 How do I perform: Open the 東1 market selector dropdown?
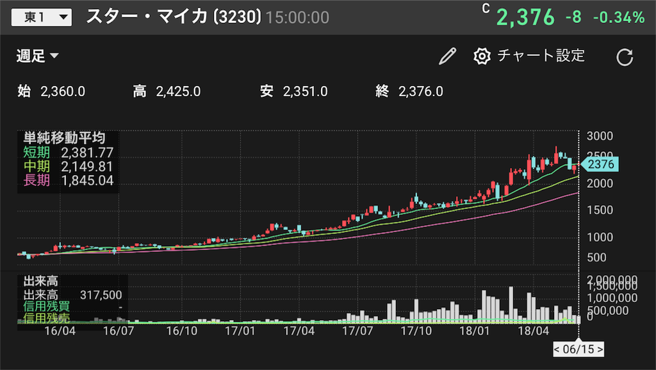pyautogui.click(x=42, y=17)
